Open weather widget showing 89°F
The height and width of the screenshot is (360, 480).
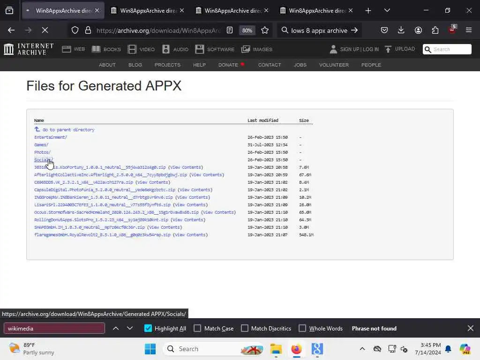pyautogui.click(x=31, y=349)
